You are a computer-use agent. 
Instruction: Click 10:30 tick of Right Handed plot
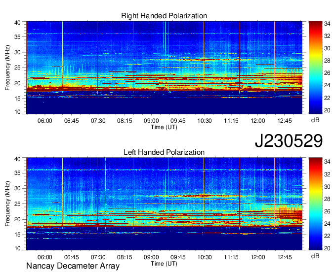(205, 121)
